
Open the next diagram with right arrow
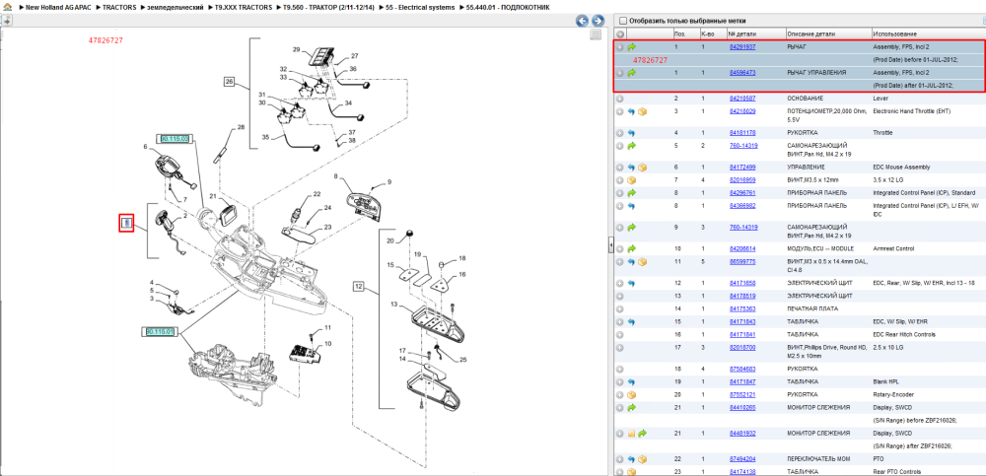(598, 21)
